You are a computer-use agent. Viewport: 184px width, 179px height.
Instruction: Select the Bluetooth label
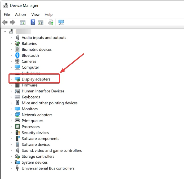pos(30,55)
